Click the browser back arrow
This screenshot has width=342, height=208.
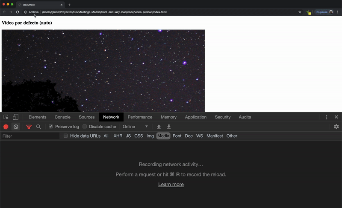[x=4, y=12]
